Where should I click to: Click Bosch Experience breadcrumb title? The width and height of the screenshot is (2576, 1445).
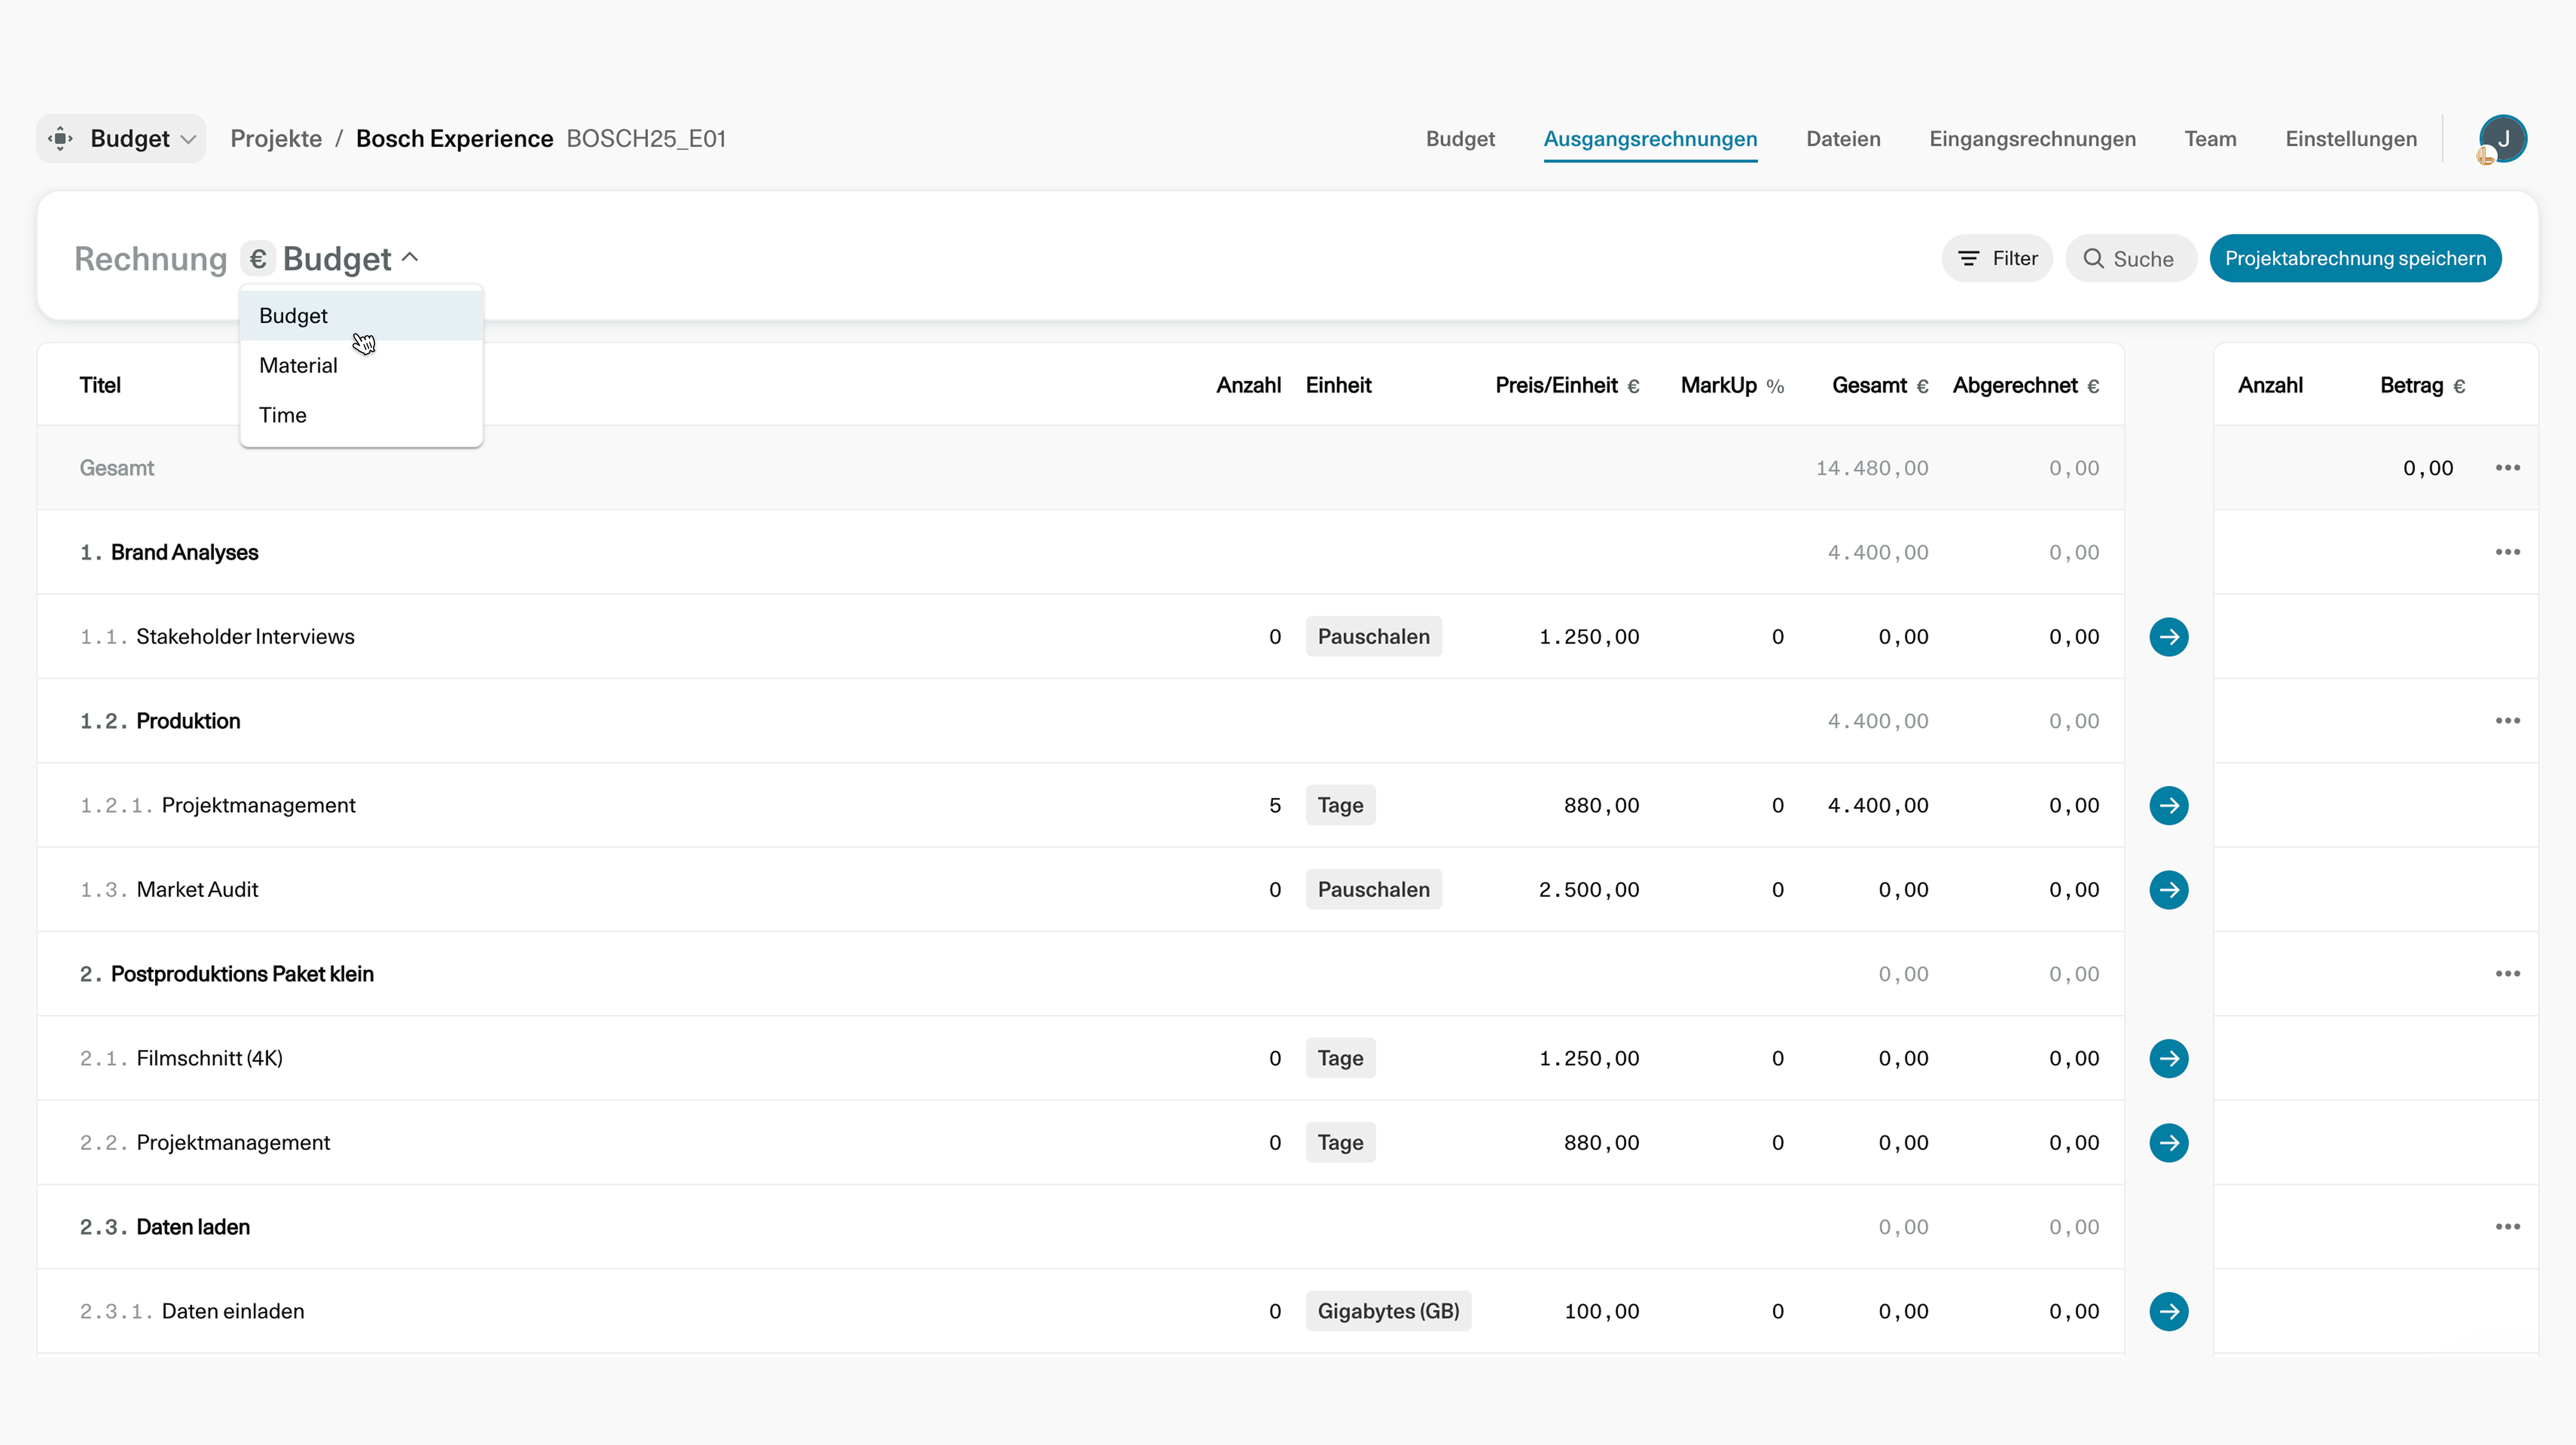click(454, 139)
